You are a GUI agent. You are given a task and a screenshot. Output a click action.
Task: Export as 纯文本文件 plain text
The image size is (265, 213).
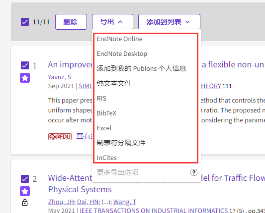pos(146,83)
